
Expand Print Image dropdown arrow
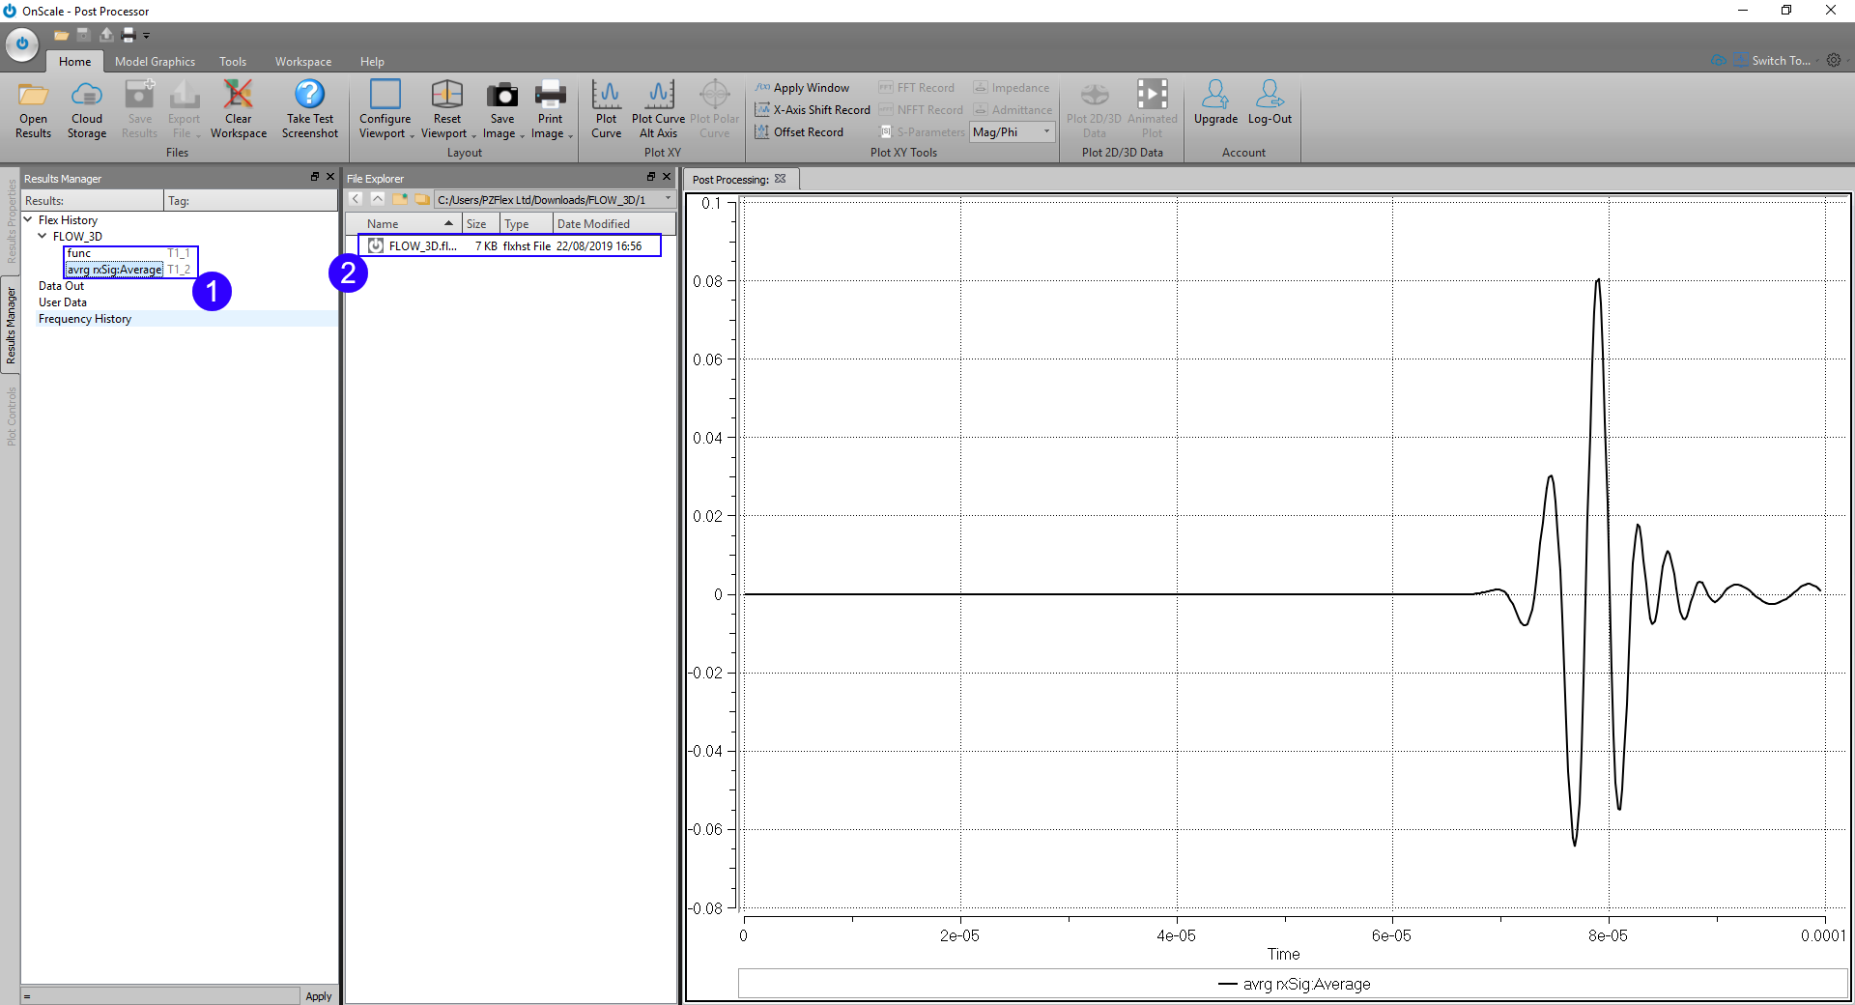(570, 135)
